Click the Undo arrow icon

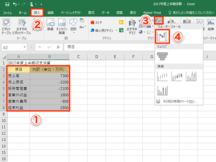(x=15, y=4)
